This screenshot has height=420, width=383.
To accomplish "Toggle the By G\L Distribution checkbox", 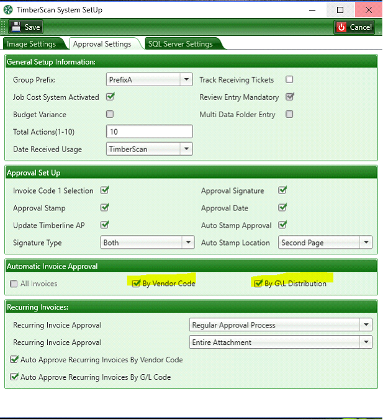I will [x=258, y=283].
